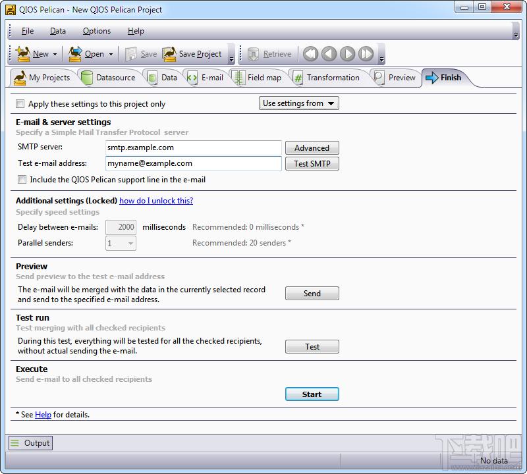Screen dimensions: 527x474
Task: Go to next record navigation button
Action: click(x=348, y=54)
